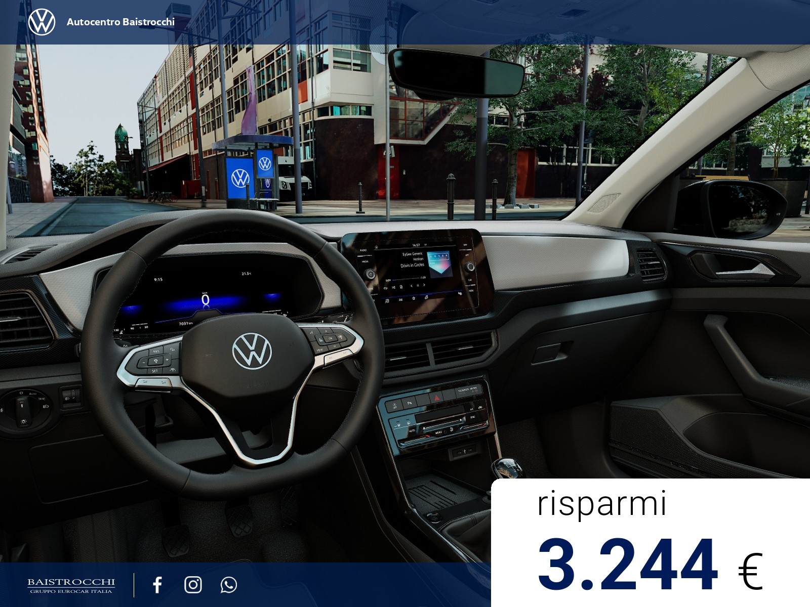The width and height of the screenshot is (810, 607).
Task: Click the Autocentro Baistrocchi dealer name
Action: point(120,22)
